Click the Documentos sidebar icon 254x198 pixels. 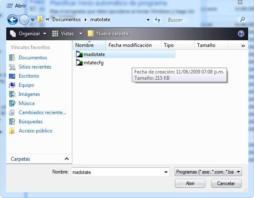tap(12, 58)
